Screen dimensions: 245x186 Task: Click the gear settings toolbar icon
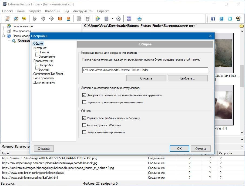pyautogui.click(x=119, y=19)
